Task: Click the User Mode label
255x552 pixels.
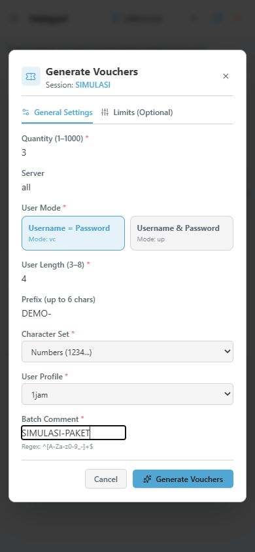Action: (x=44, y=208)
